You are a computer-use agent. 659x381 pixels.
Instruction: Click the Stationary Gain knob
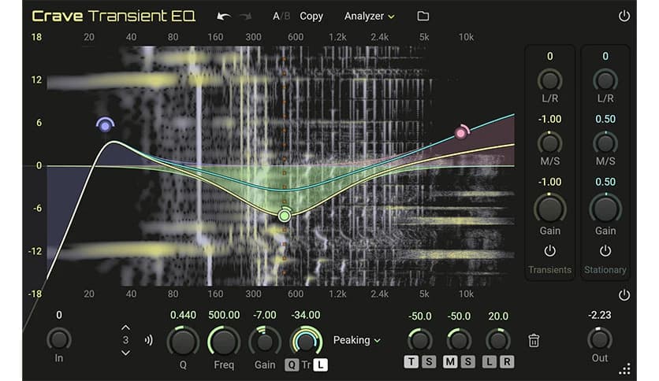[605, 209]
